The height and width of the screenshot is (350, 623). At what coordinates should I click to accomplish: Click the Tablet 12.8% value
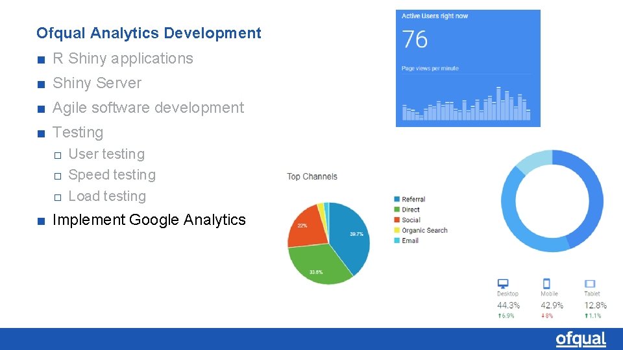tap(595, 305)
